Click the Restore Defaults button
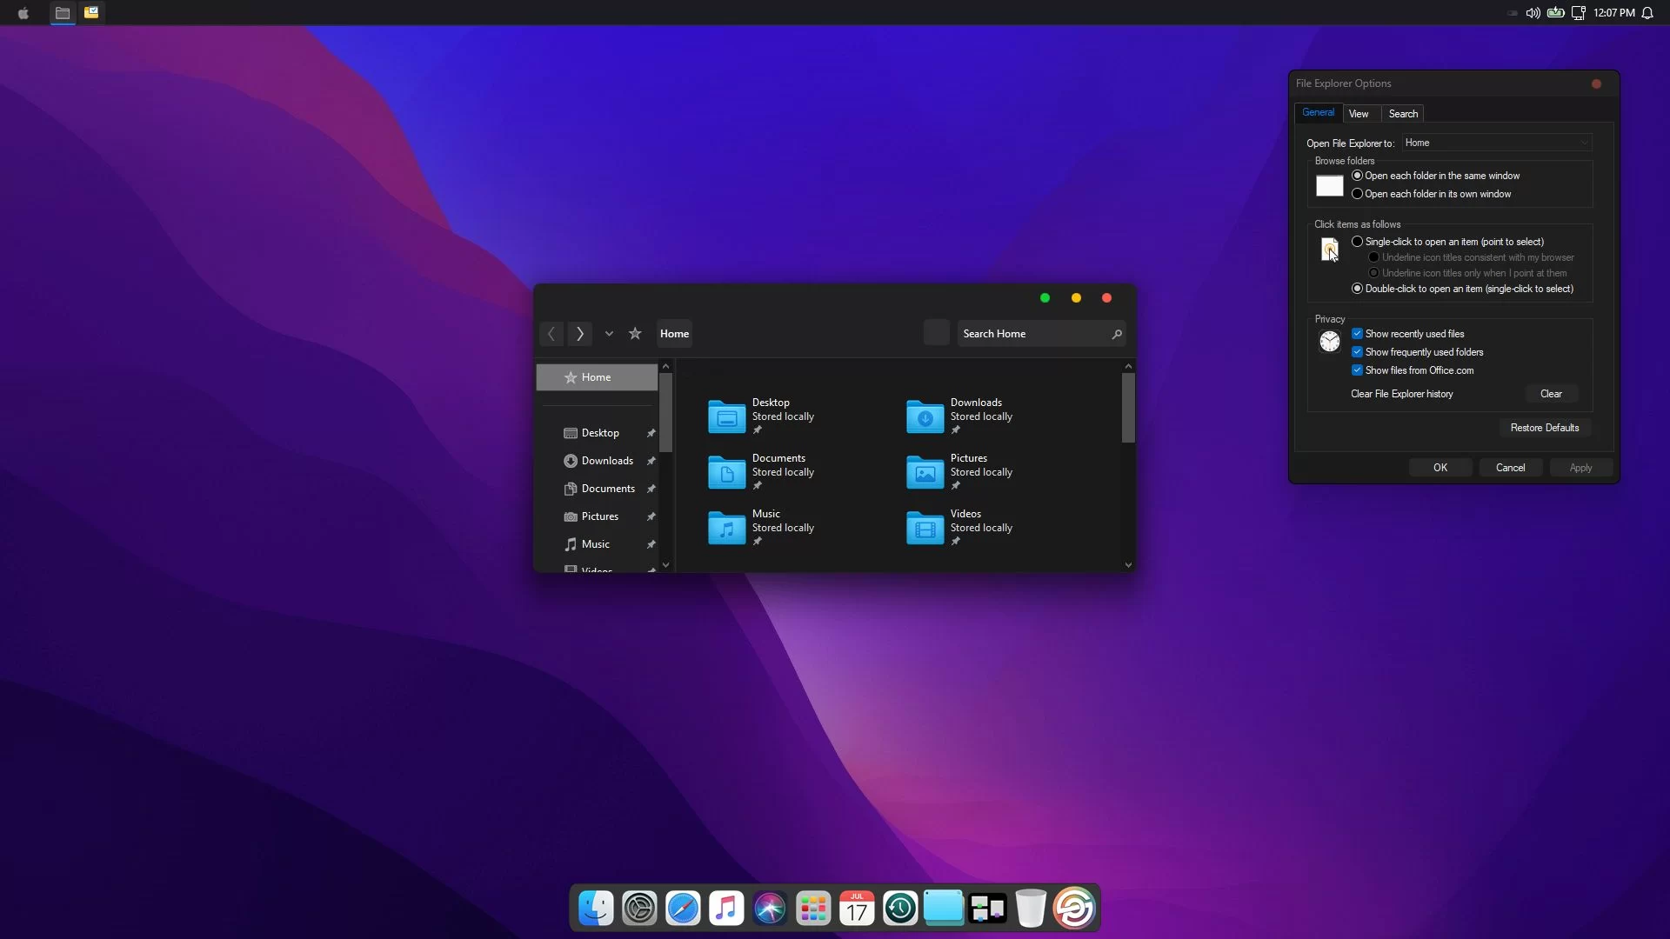1670x939 pixels. pyautogui.click(x=1544, y=428)
